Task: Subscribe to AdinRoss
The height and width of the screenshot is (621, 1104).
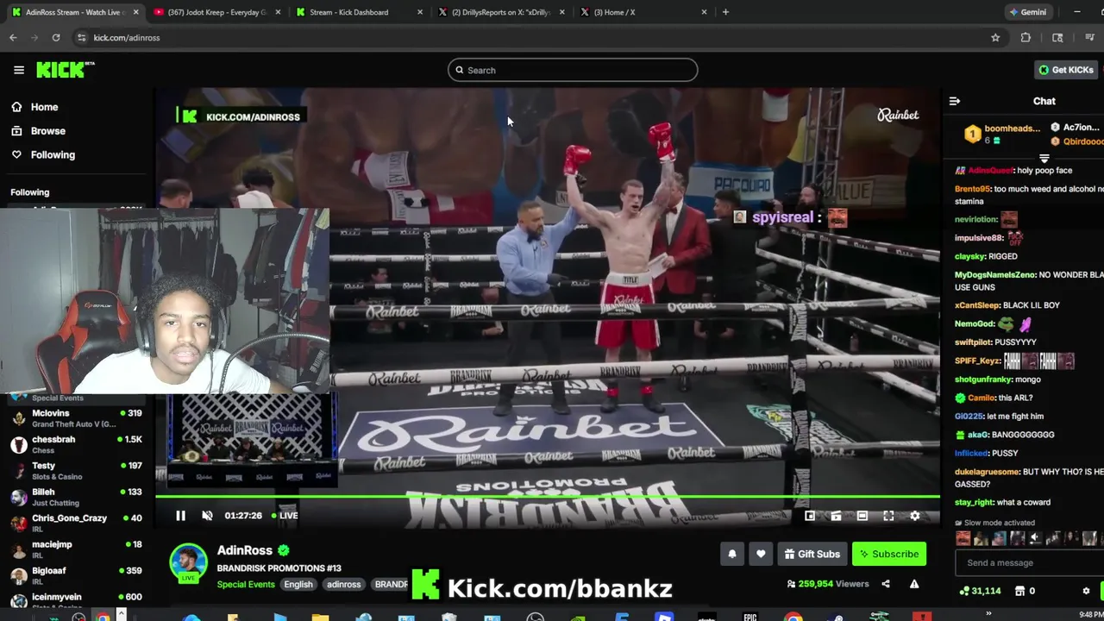Action: [x=889, y=555]
